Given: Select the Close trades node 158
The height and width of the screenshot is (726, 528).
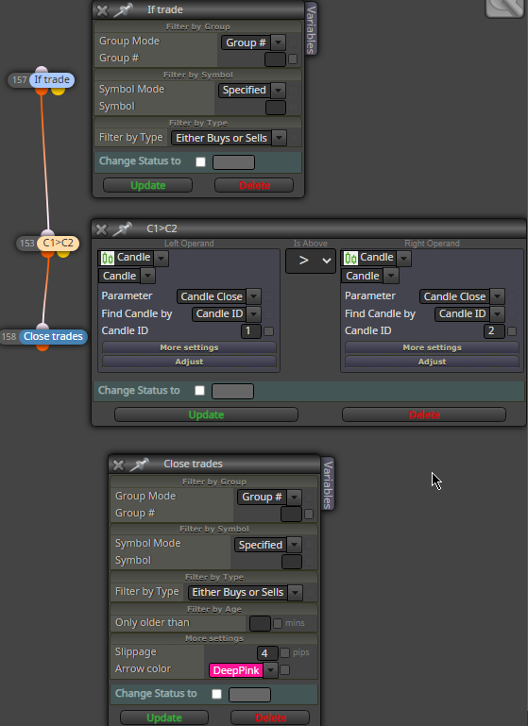Looking at the screenshot, I should click(53, 337).
